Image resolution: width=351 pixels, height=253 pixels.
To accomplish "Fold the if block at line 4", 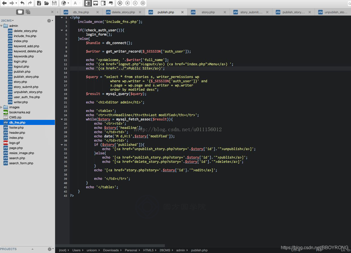I will (62, 30).
